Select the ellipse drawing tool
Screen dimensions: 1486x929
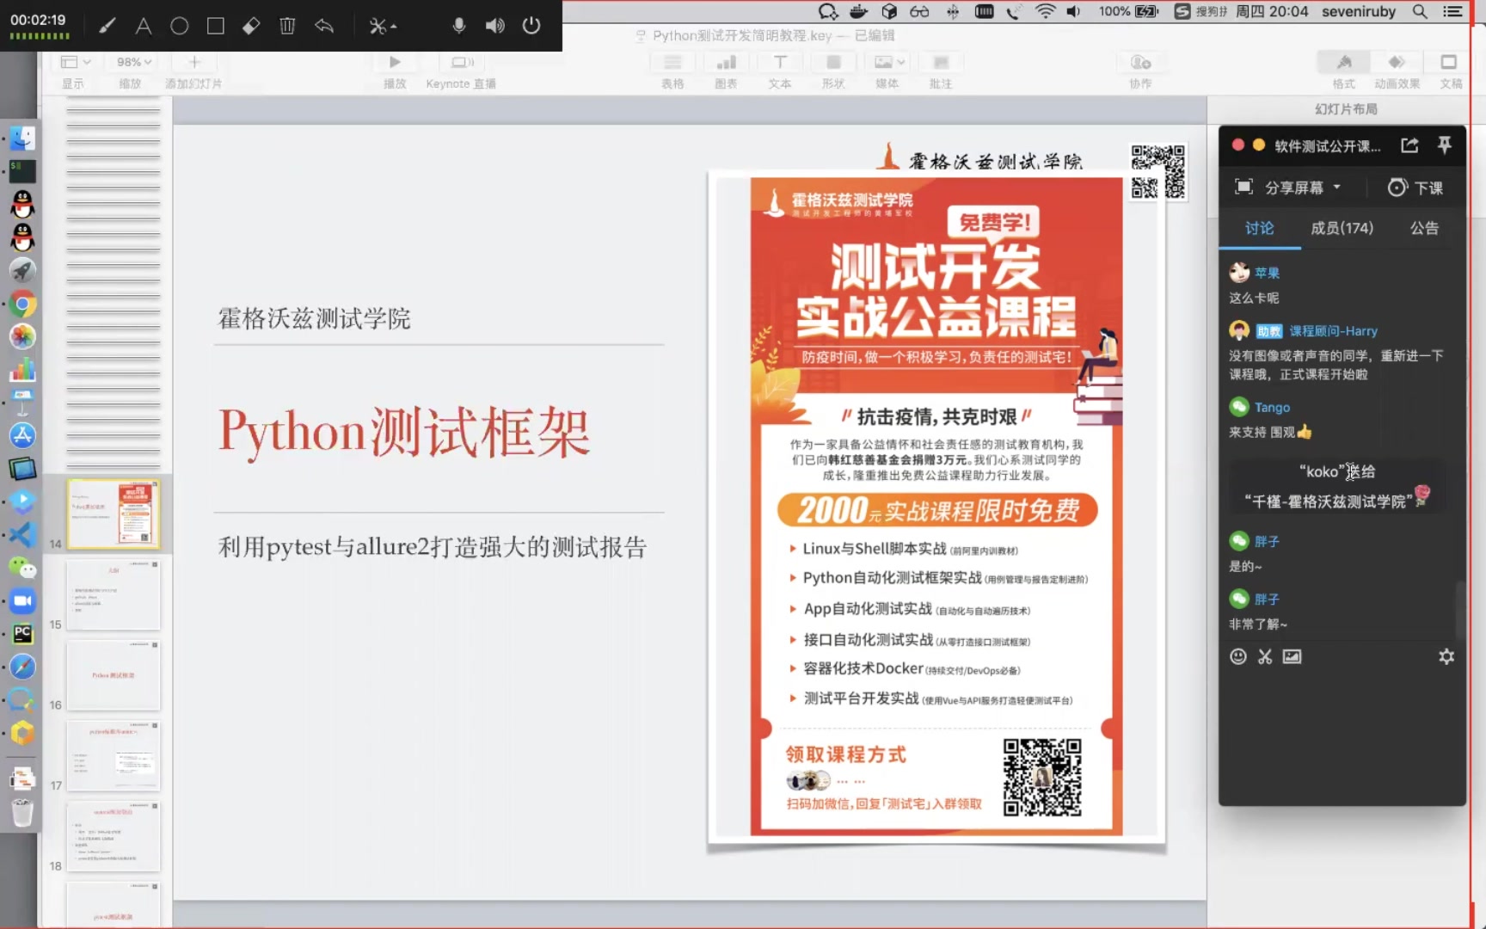click(179, 26)
